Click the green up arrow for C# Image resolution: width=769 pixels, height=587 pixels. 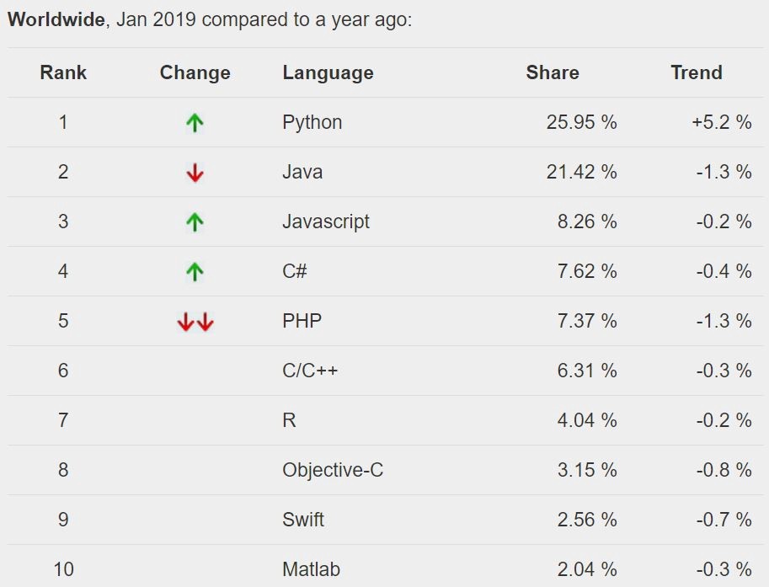195,272
